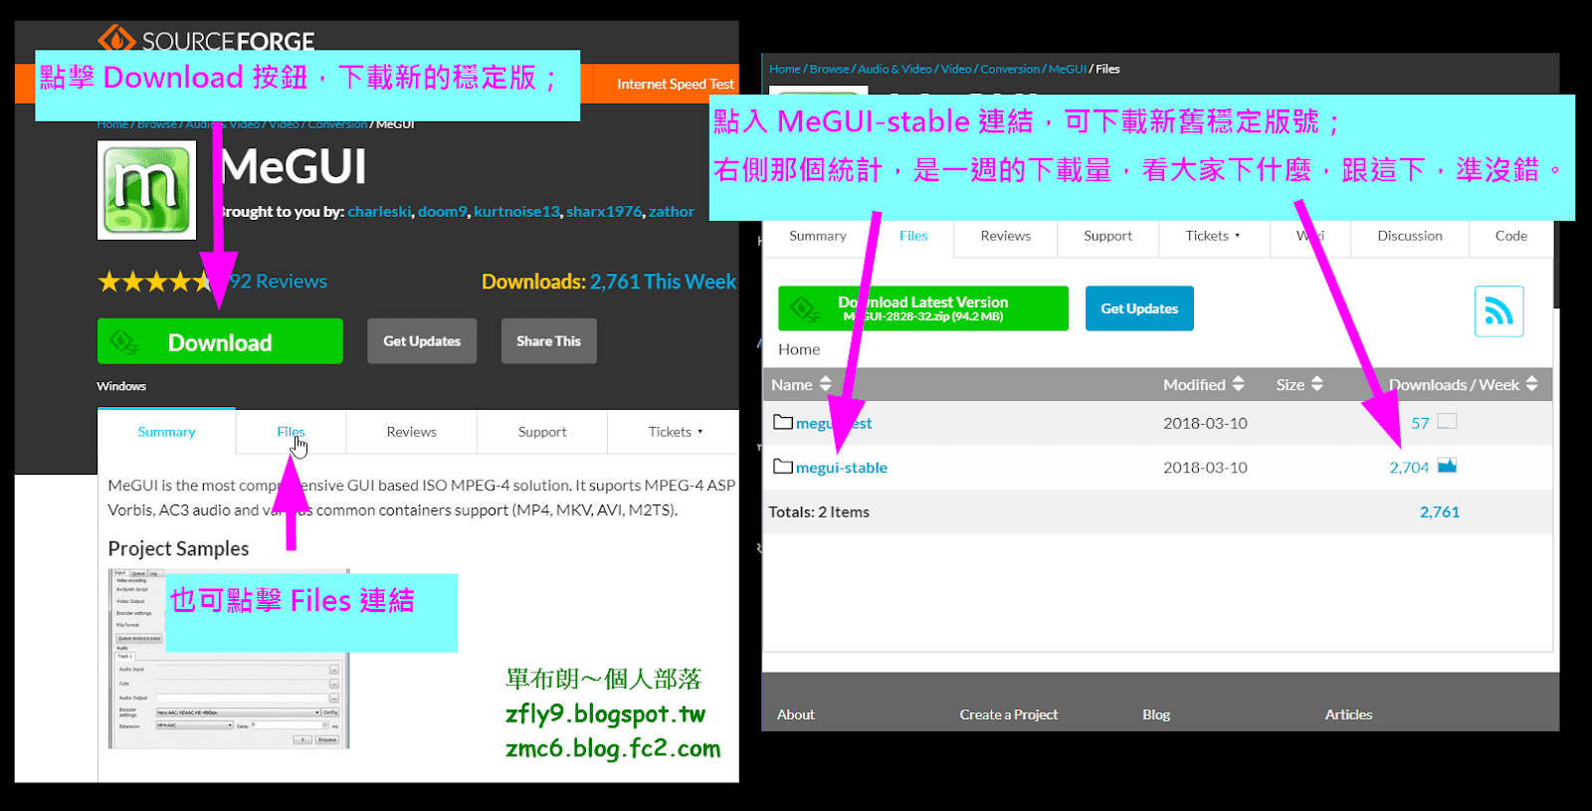1592x811 pixels.
Task: Open Internet Speed Test link
Action: (x=675, y=85)
